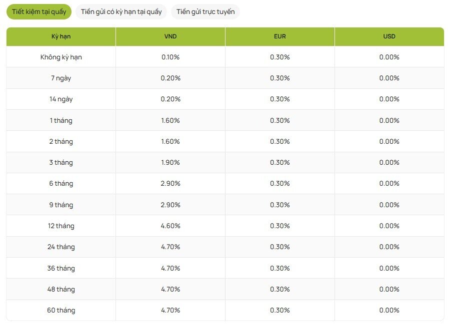
Task: Click the 9 tháng term label
Action: click(61, 205)
